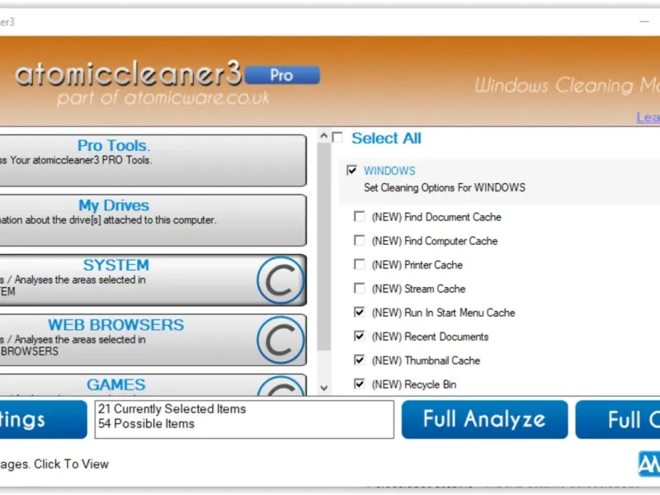Toggle the Select All checkbox
The height and width of the screenshot is (495, 660).
[x=337, y=138]
